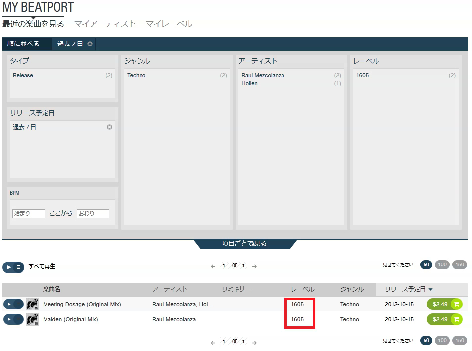Switch to マイアーティスト tab
The image size is (472, 351).
coord(105,24)
